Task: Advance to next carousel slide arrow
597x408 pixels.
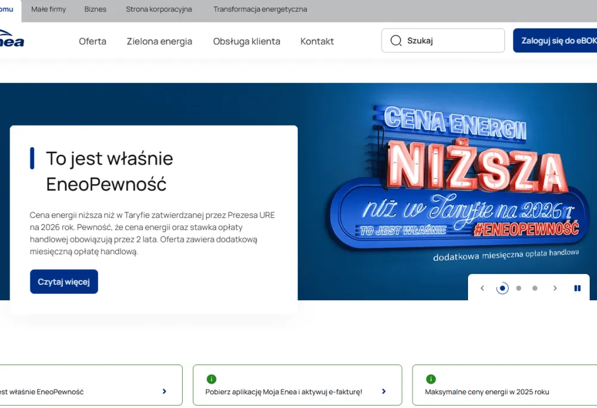Action: pyautogui.click(x=555, y=288)
